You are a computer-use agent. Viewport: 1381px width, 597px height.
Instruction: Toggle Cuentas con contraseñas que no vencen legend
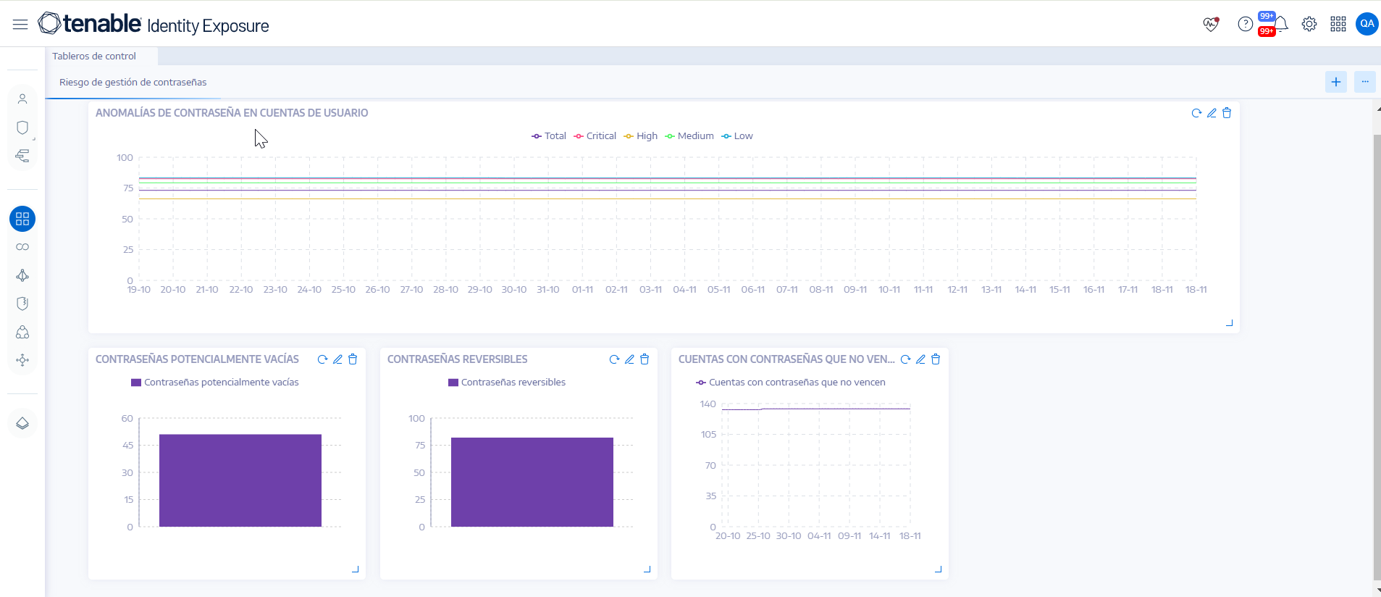point(791,383)
